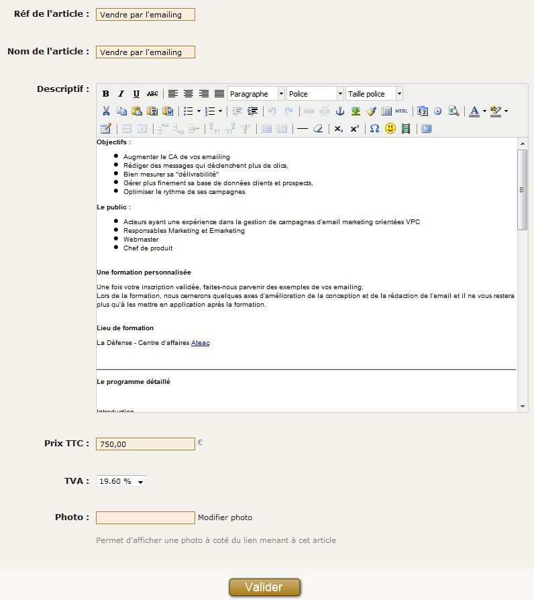Toggle fullscreen editor mode icon
This screenshot has width=534, height=600.
pos(426,129)
